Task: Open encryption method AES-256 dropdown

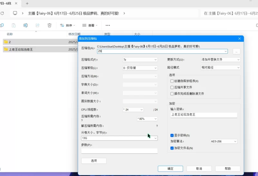Action: tap(224, 141)
